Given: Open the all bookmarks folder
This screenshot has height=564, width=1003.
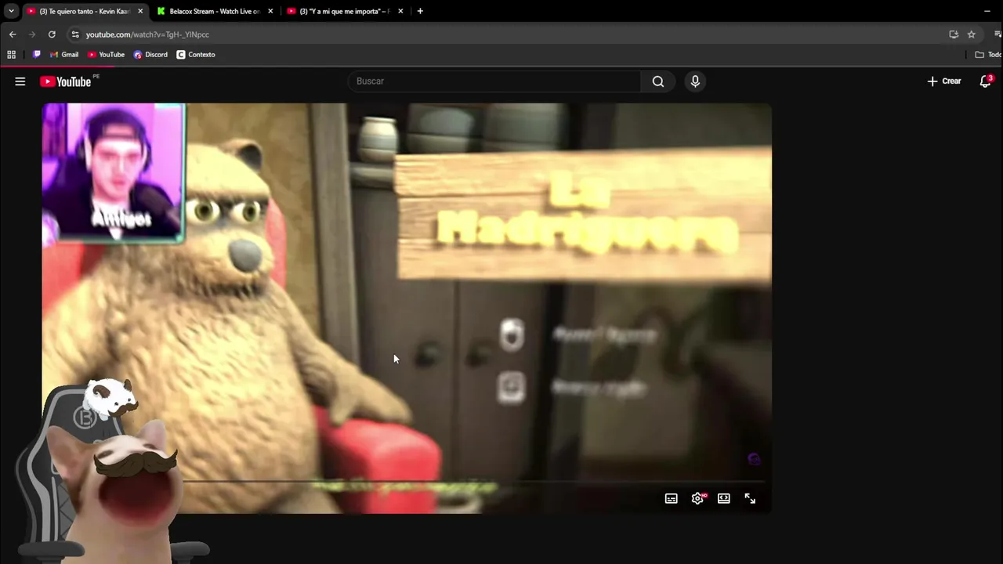Looking at the screenshot, I should point(988,55).
